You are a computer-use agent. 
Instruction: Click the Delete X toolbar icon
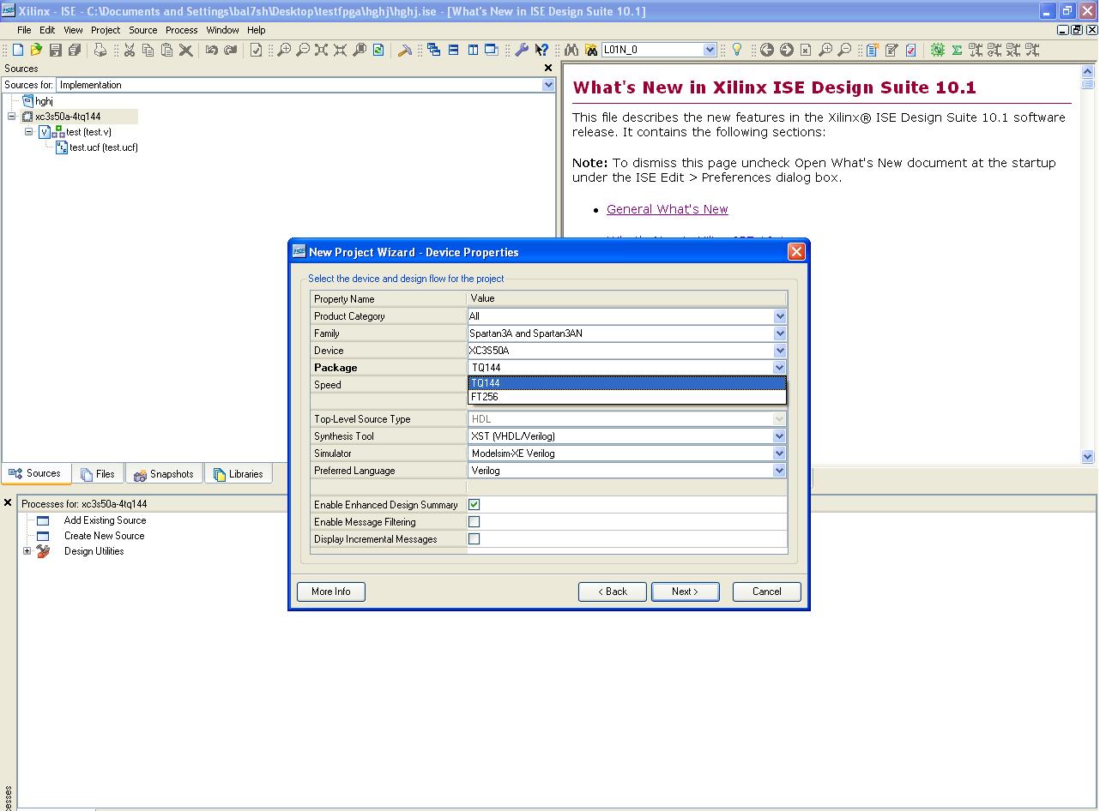point(185,50)
